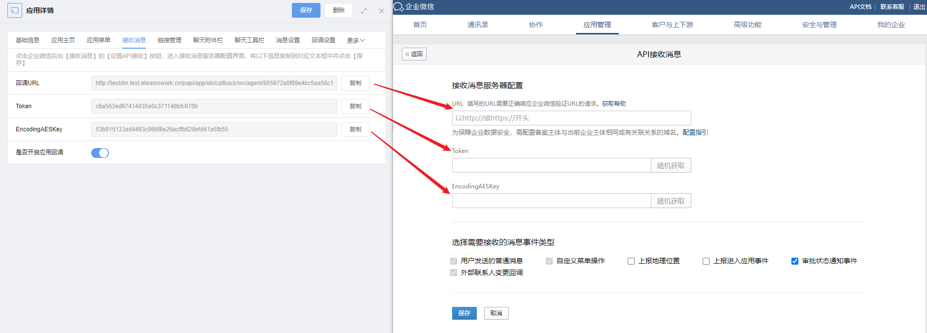Close the app details panel
This screenshot has height=333, width=927.
382,11
